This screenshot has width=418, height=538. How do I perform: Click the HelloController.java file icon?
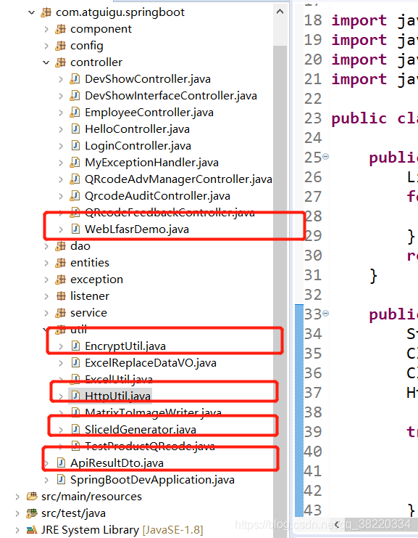75,129
